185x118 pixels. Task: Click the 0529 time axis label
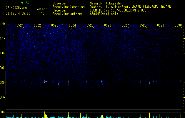point(161,25)
